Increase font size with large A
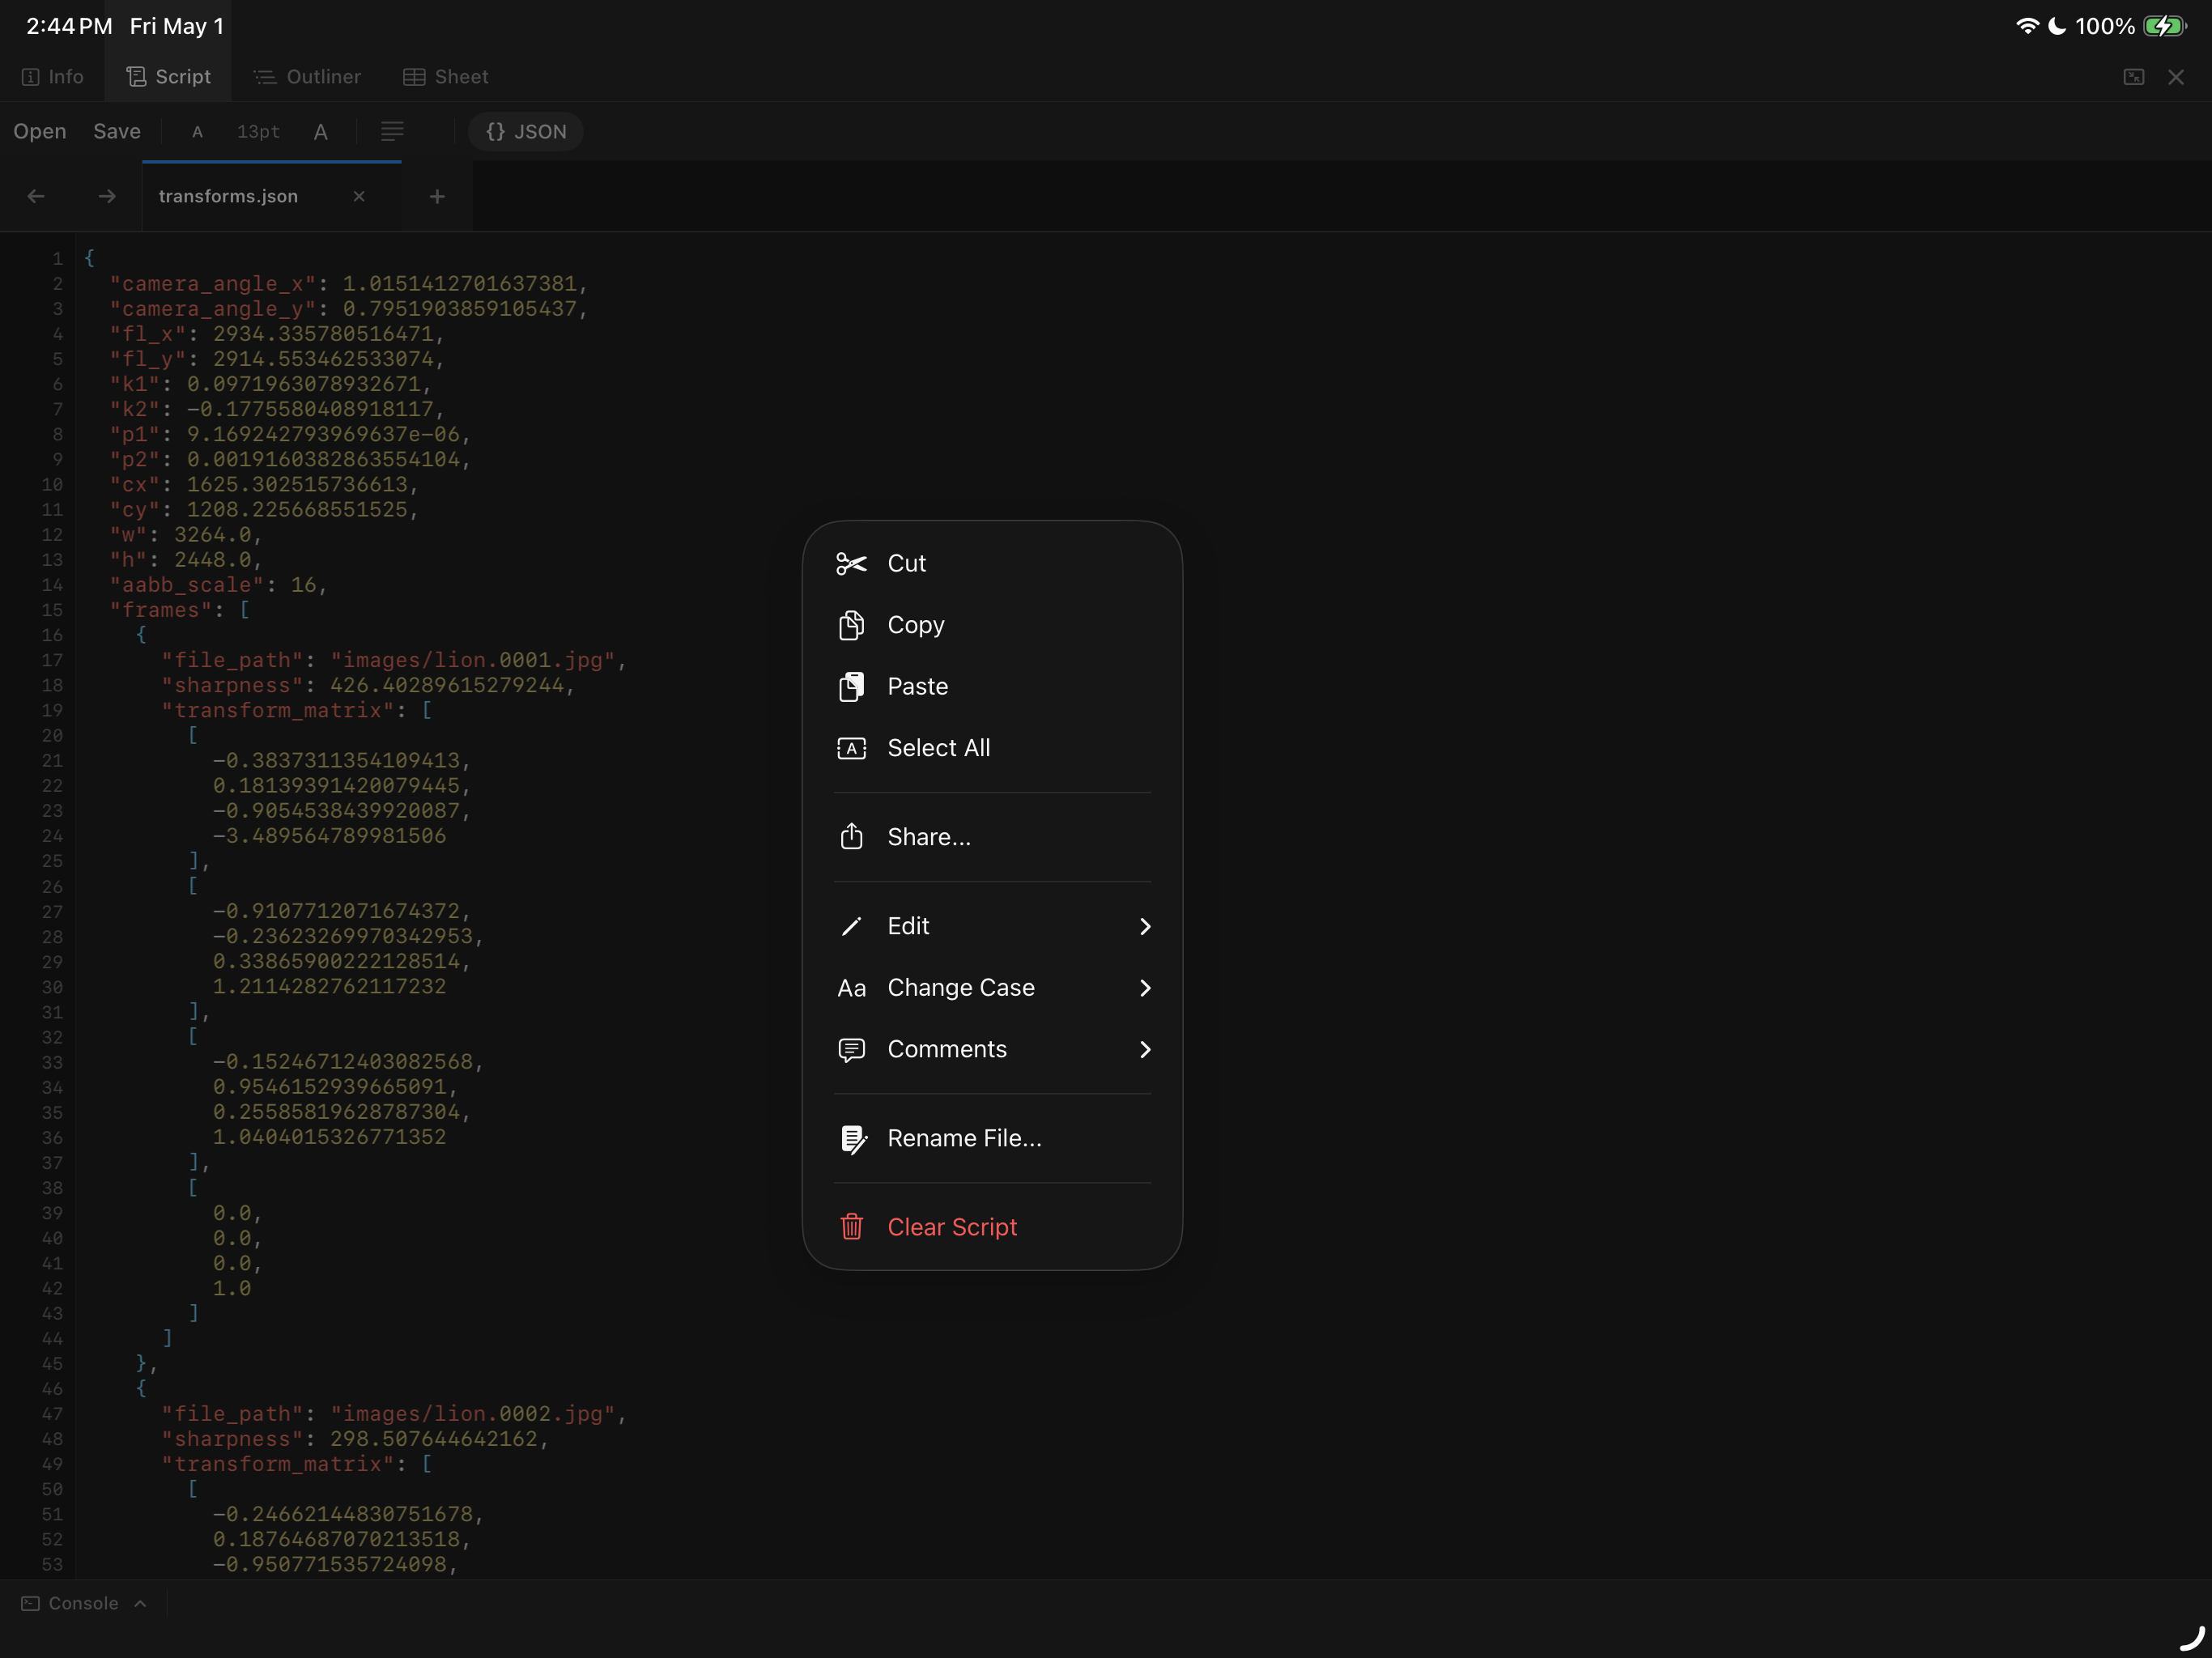Viewport: 2212px width, 1658px height. (x=321, y=132)
